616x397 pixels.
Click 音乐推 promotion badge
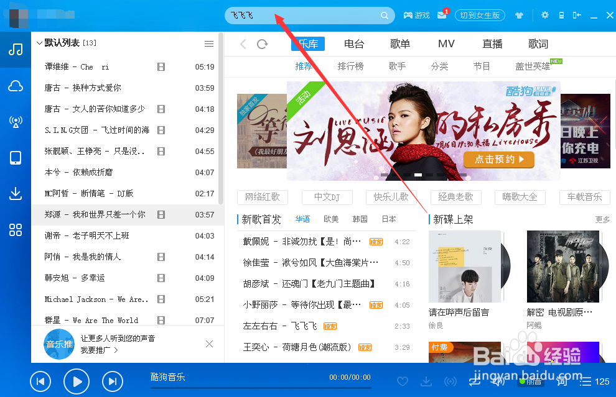(x=59, y=344)
